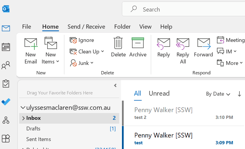
Task: Open Calendar view in left sidebar
Action: (6, 47)
